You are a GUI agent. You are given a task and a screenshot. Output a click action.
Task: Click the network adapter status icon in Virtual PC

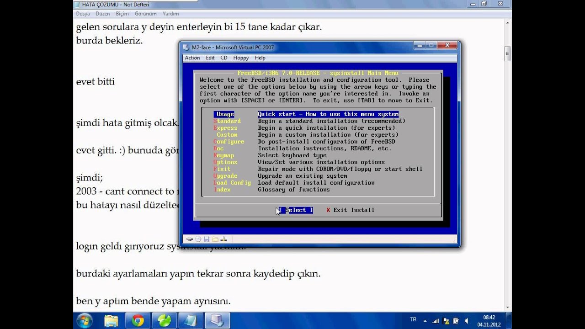click(x=224, y=239)
